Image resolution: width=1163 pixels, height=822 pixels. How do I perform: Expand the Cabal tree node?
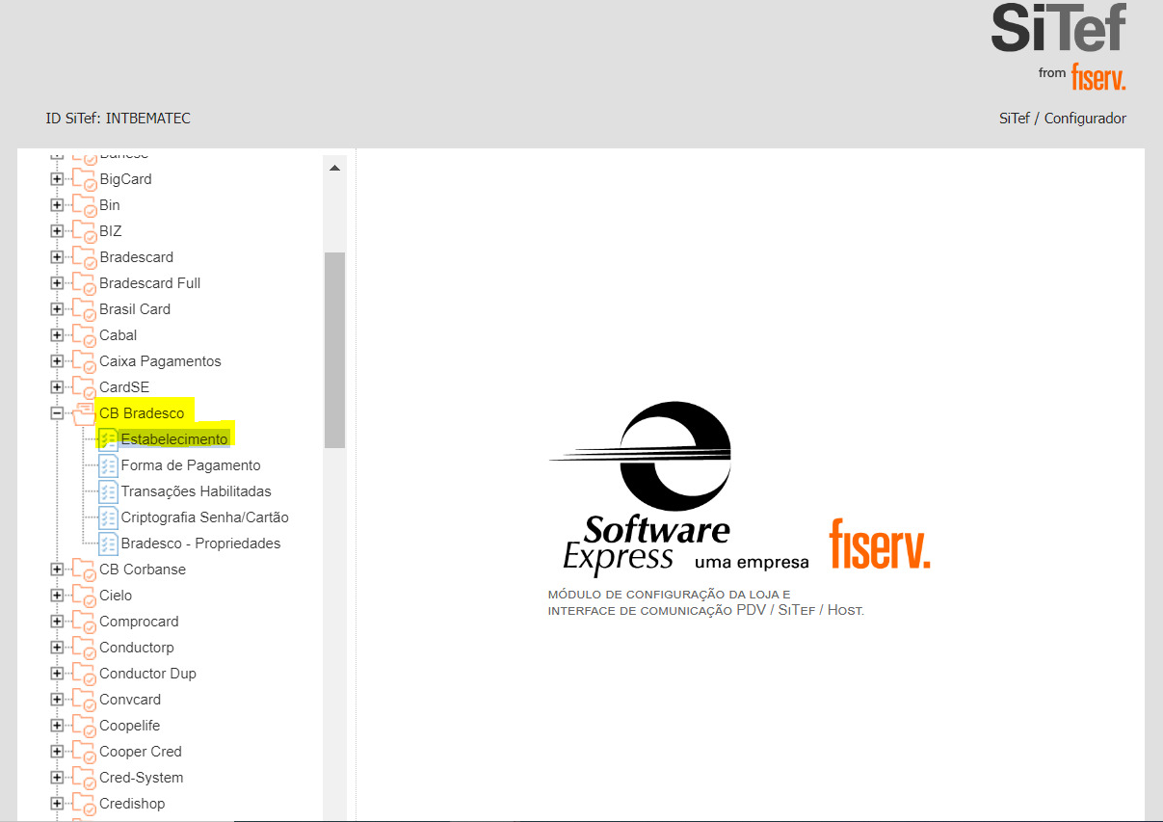57,335
